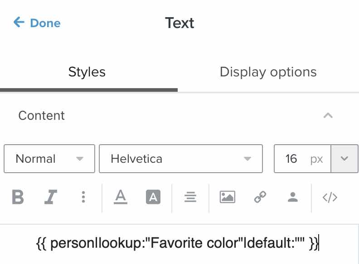Viewport: 359px width, 264px height.
Task: Switch to source code view
Action: tap(330, 197)
